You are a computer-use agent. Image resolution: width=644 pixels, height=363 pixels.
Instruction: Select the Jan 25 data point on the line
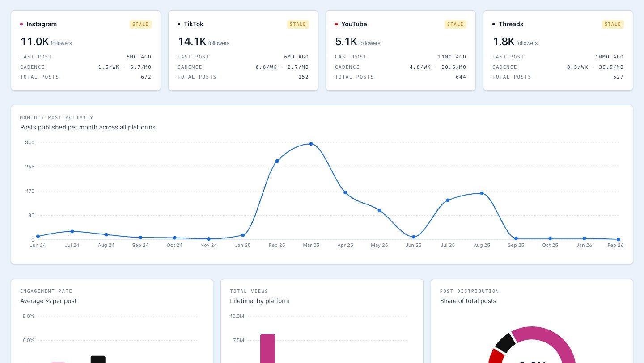point(243,235)
